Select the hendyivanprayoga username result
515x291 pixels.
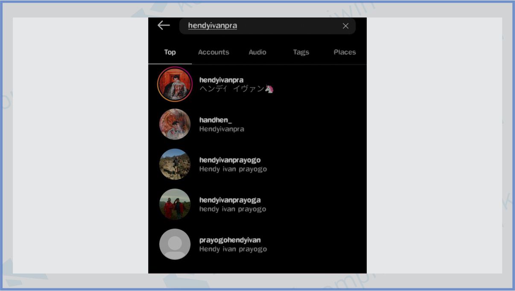click(x=230, y=200)
